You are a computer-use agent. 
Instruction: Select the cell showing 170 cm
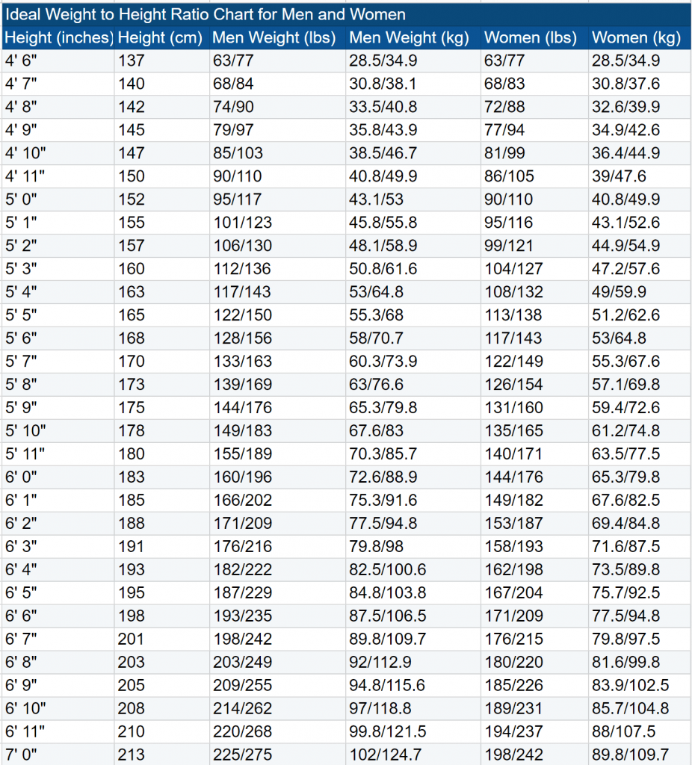click(162, 361)
